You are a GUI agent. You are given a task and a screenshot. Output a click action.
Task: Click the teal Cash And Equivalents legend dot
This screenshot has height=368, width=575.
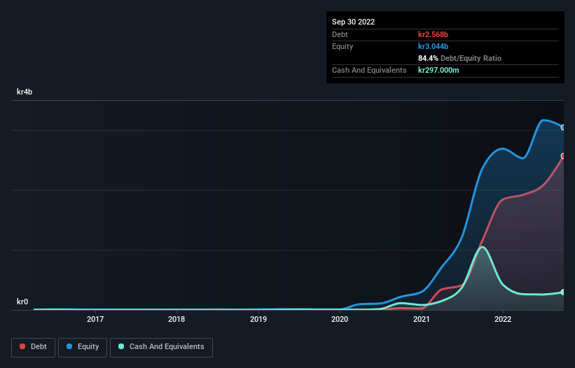point(121,346)
